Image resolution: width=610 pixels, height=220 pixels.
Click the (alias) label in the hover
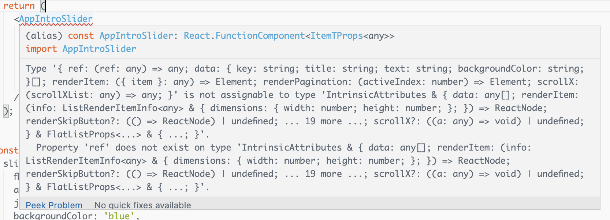click(x=44, y=36)
